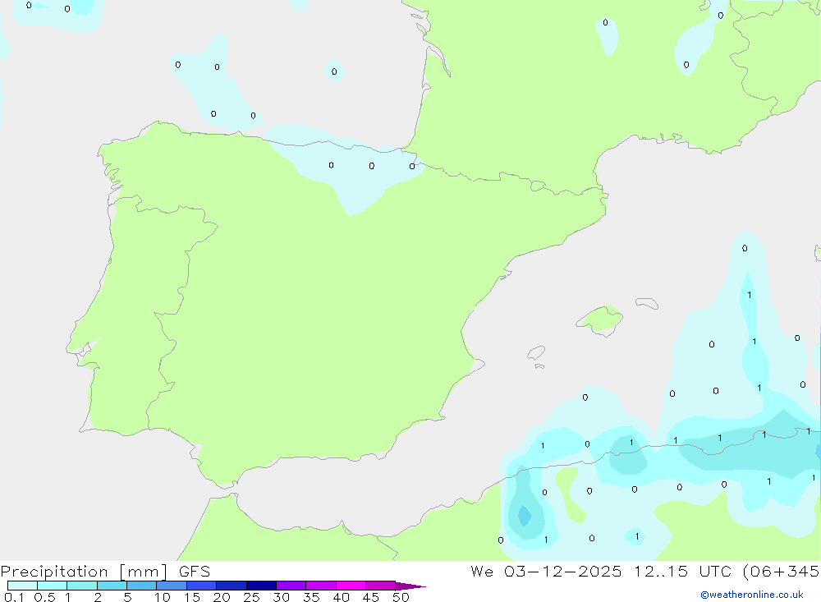This screenshot has width=821, height=602.
Task: Click the 1–2 mm legend color swatch
Action: coord(82,586)
